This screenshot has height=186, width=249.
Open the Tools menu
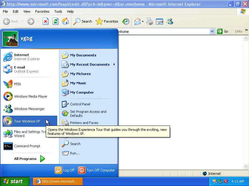point(58,11)
